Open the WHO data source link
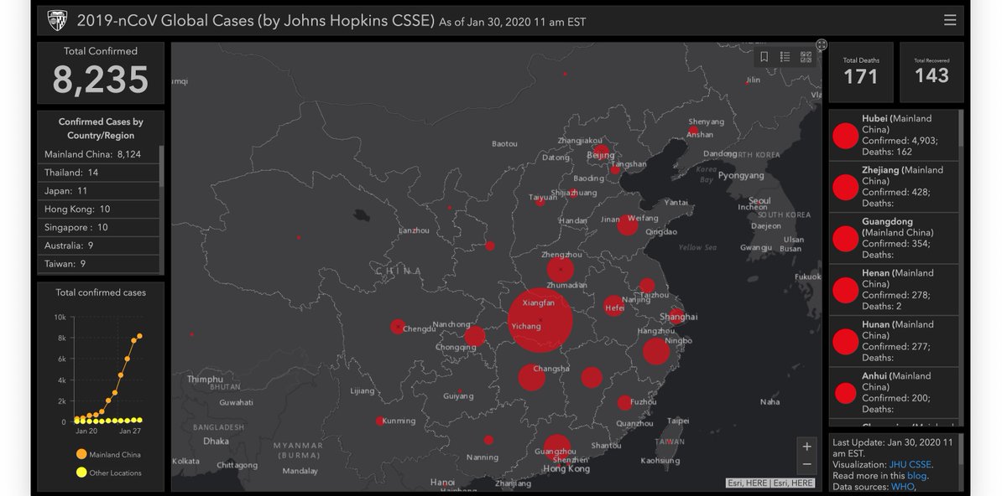 coord(902,487)
